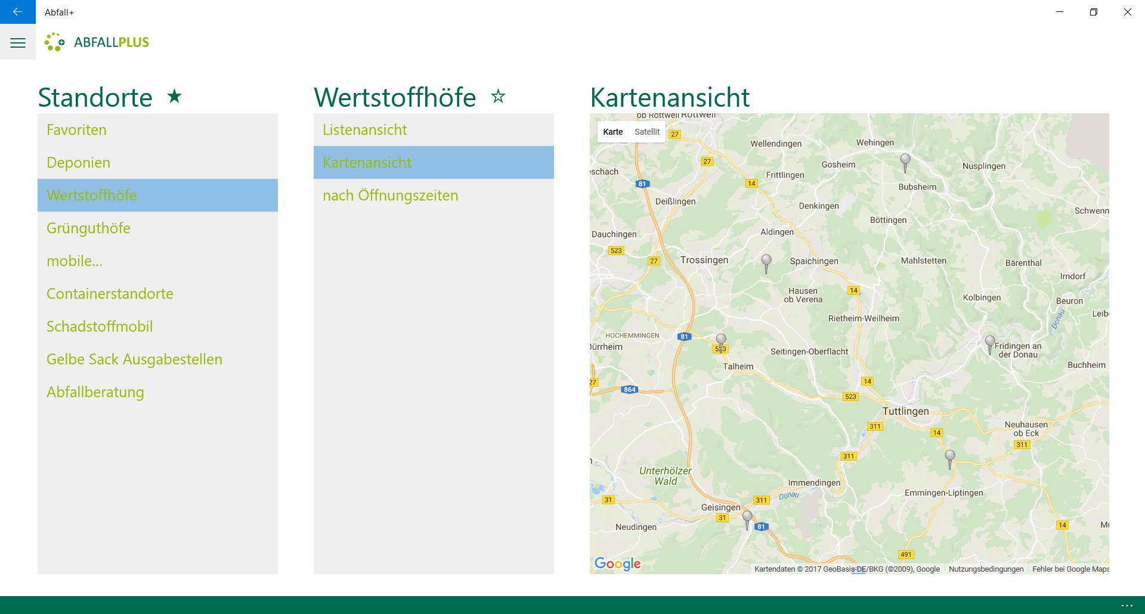Click the map pin near Geisingen
The height and width of the screenshot is (614, 1145).
pos(747,520)
